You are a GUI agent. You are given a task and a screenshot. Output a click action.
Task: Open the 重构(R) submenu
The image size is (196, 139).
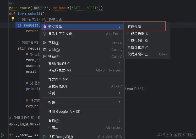coord(82,121)
